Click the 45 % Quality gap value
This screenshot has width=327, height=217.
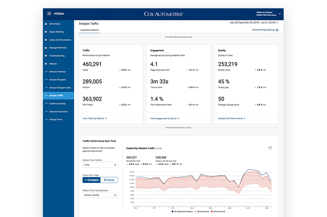point(224,82)
